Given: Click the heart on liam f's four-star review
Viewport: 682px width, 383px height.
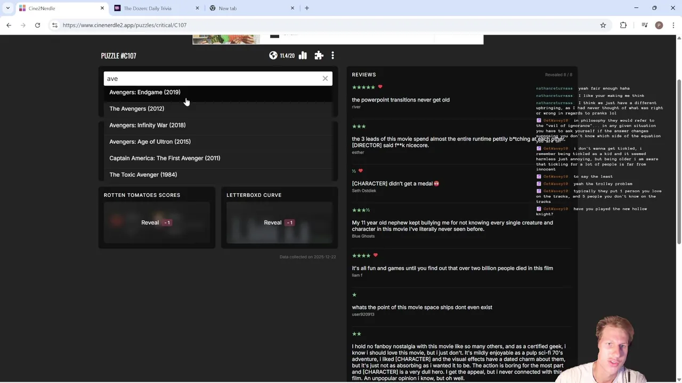Looking at the screenshot, I should (375, 255).
